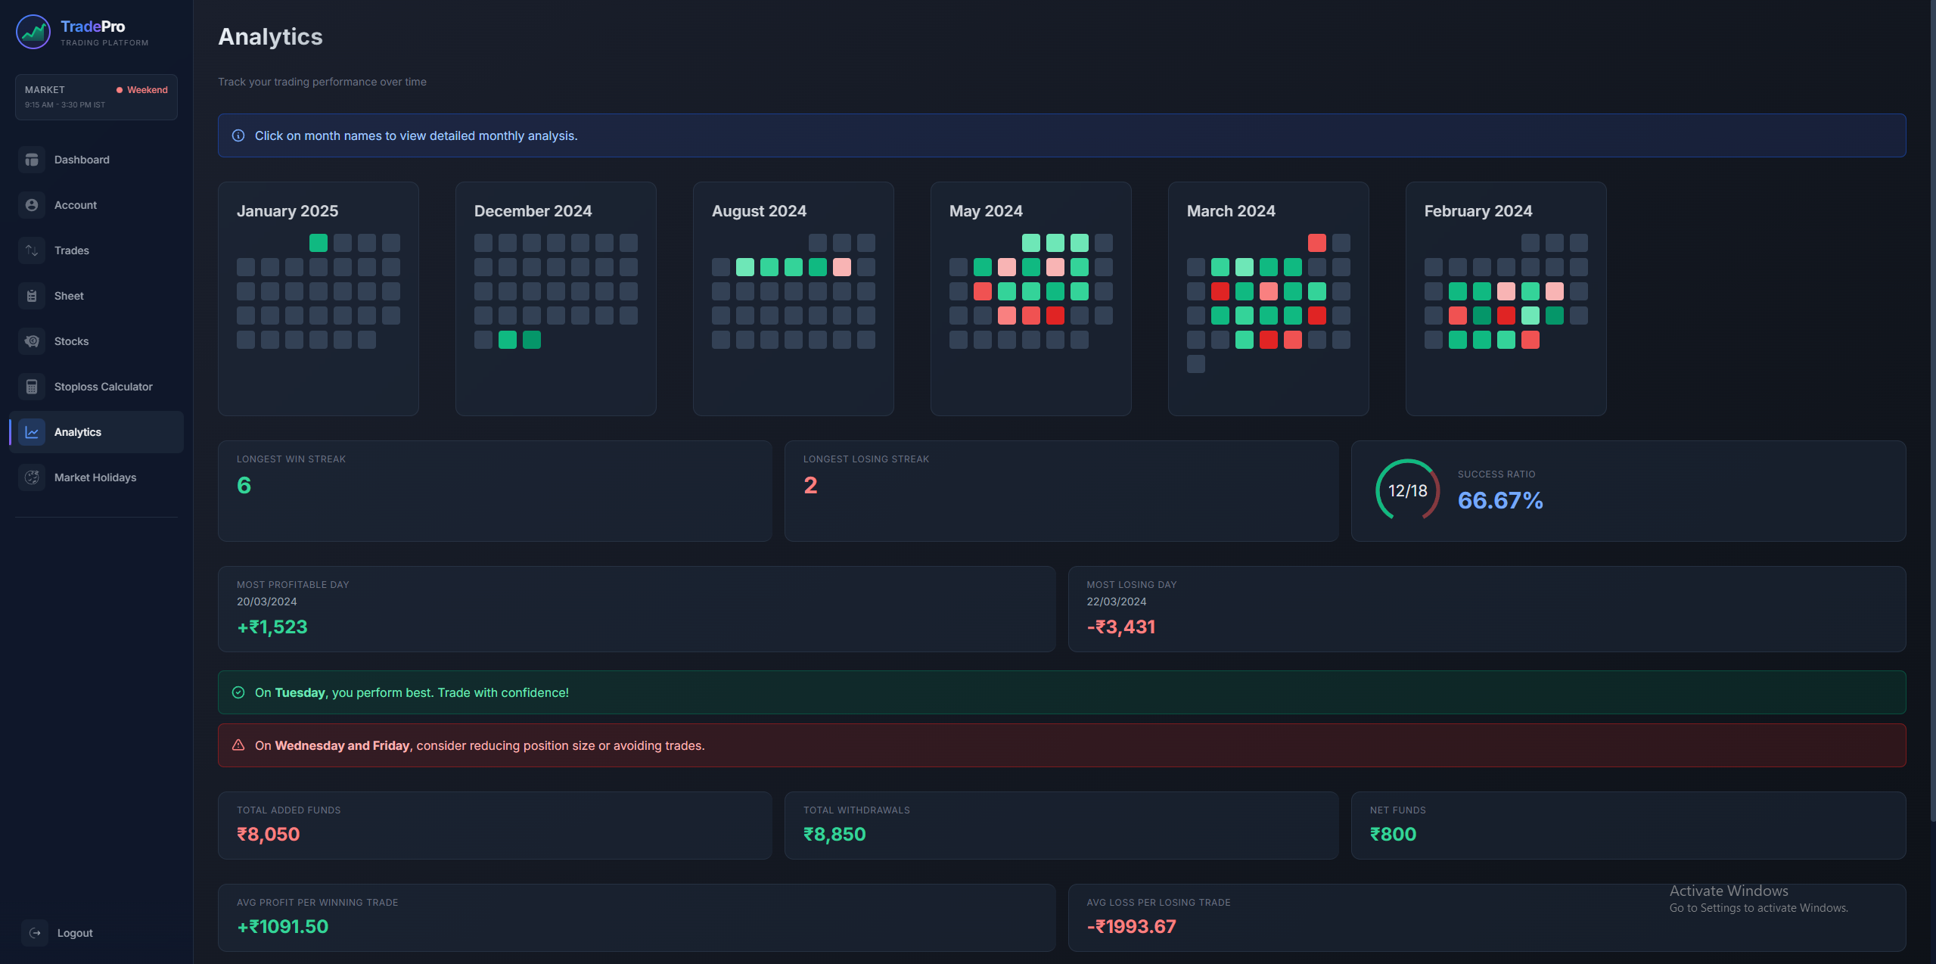Click the Dashboard sidebar icon

pos(32,160)
